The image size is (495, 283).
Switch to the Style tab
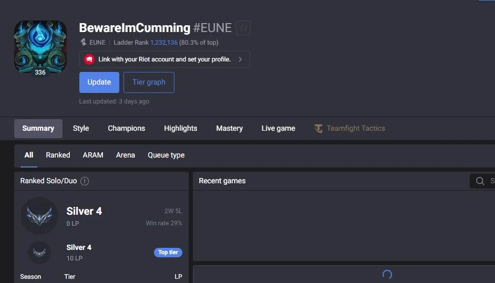[x=81, y=129]
